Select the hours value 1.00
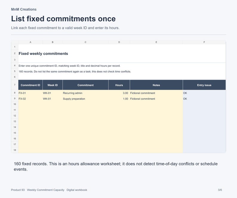This screenshot has height=198, width=237. [119, 99]
